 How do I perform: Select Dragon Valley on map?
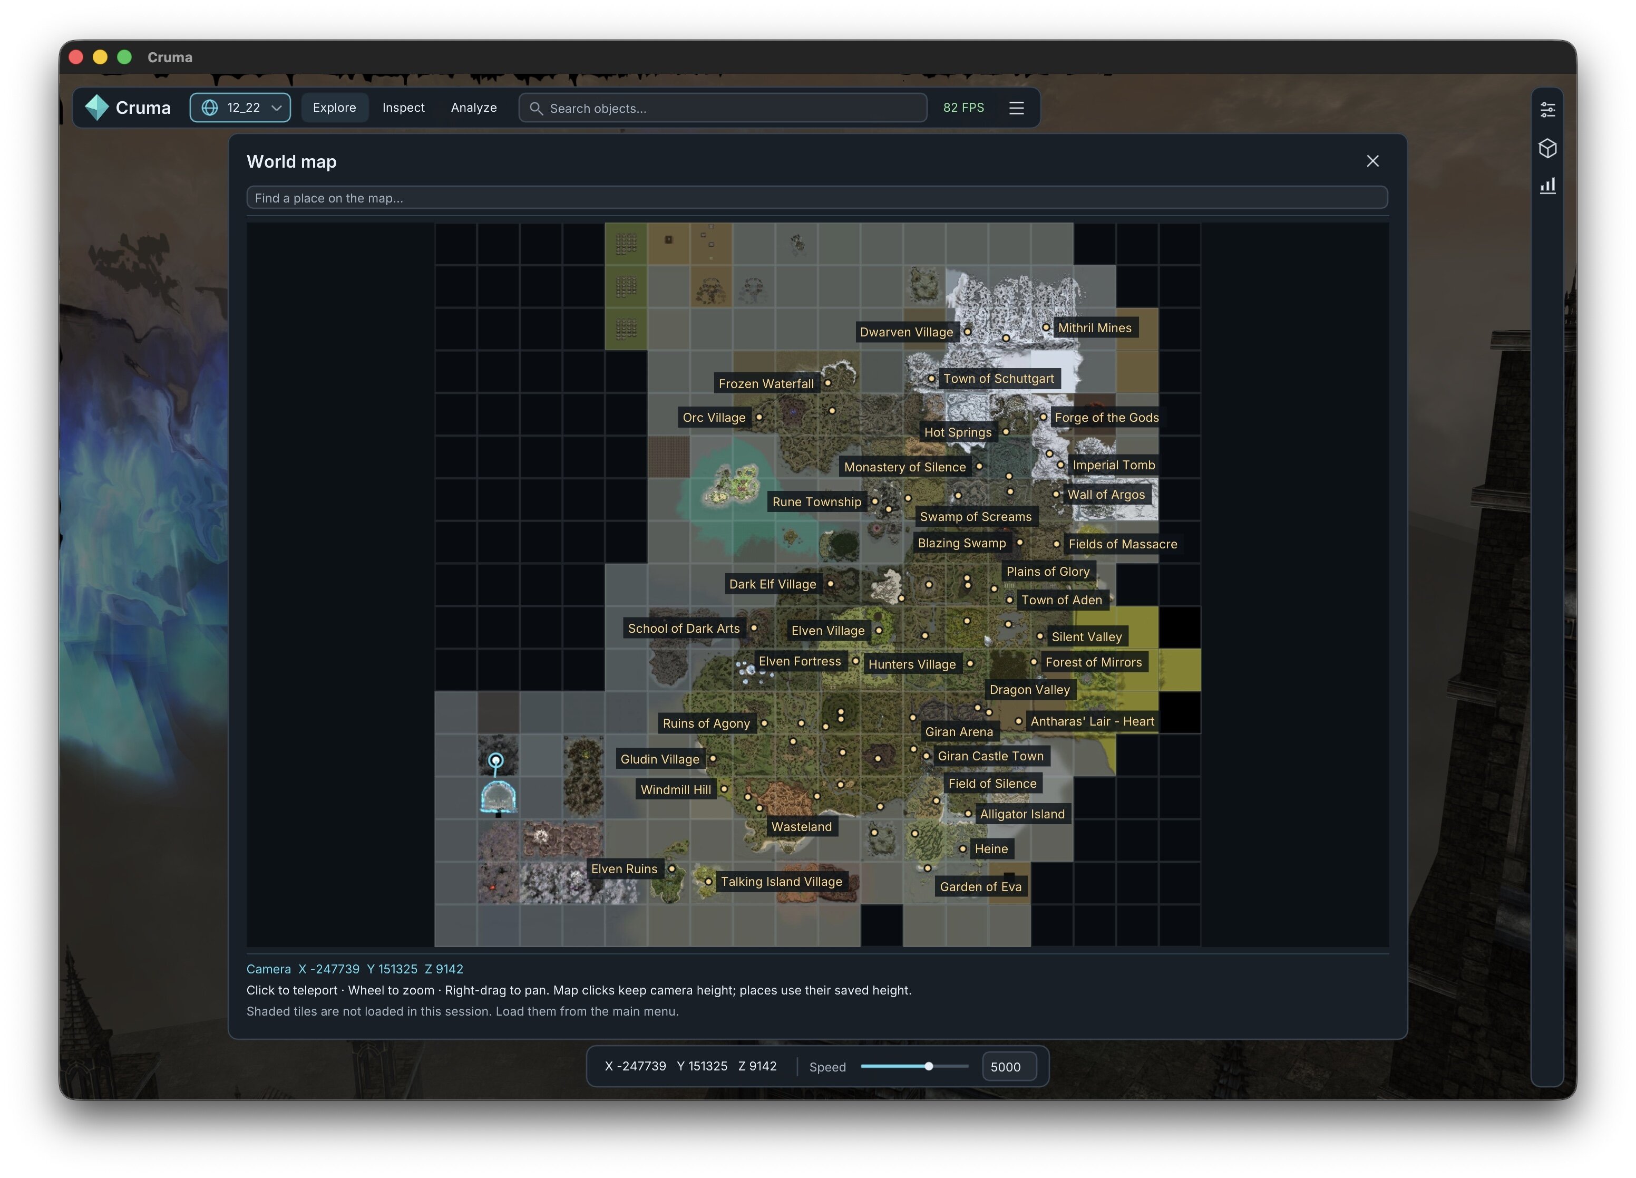click(x=1029, y=689)
